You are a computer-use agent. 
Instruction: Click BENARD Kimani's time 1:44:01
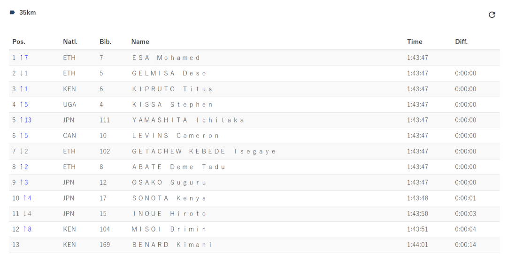coord(417,245)
